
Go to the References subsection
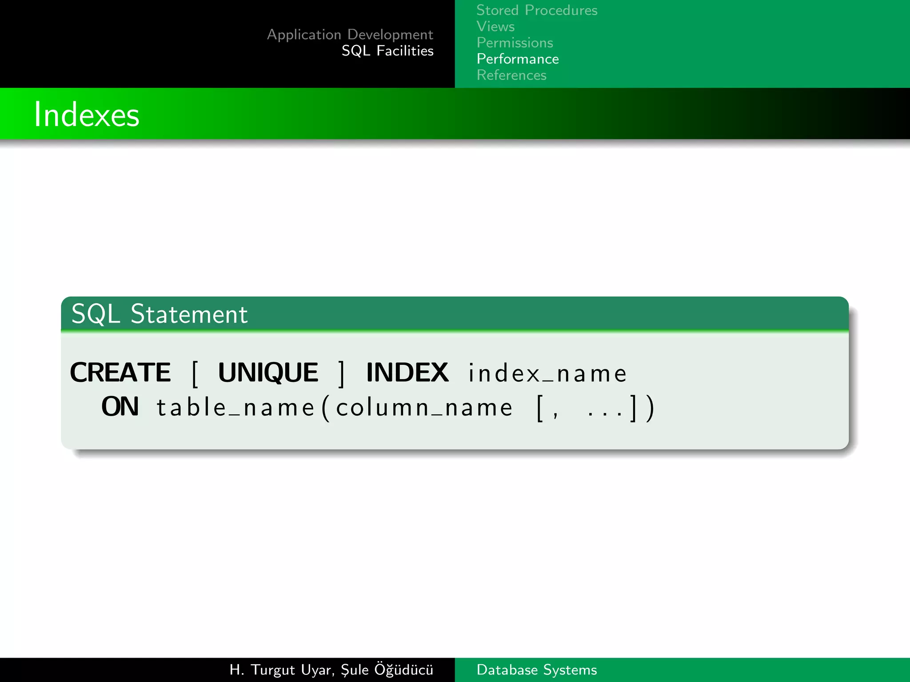(x=511, y=75)
